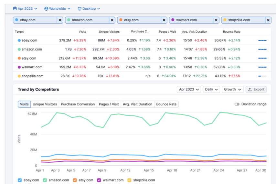
Task: Click the accuracy bars icon in amazon.com row
Action: (x=262, y=49)
